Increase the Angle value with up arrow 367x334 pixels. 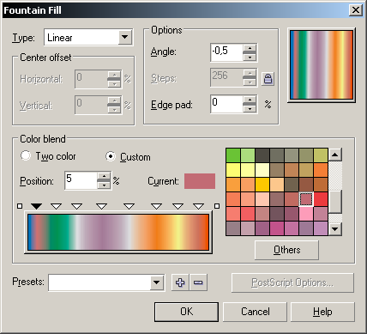coord(250,48)
